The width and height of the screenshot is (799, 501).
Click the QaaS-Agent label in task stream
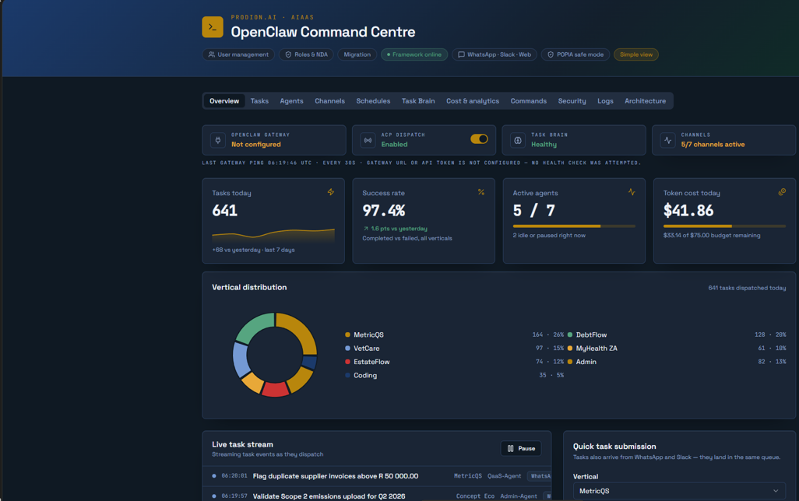click(x=505, y=476)
